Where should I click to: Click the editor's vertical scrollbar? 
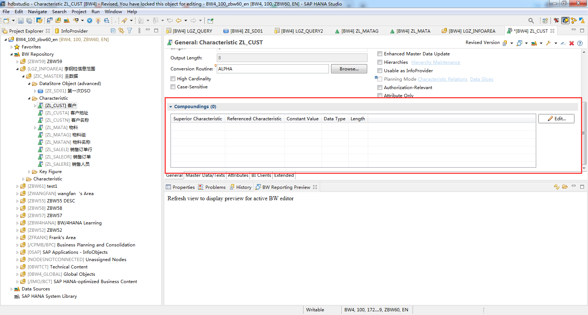(584, 133)
